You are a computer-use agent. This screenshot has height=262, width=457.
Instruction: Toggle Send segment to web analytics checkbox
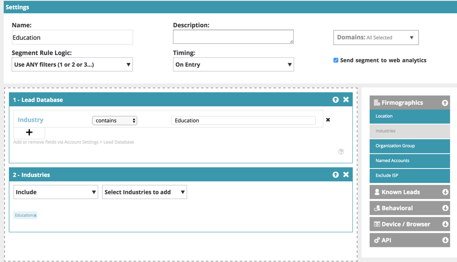(x=336, y=60)
